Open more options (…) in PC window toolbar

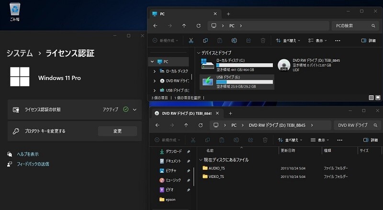point(338,41)
